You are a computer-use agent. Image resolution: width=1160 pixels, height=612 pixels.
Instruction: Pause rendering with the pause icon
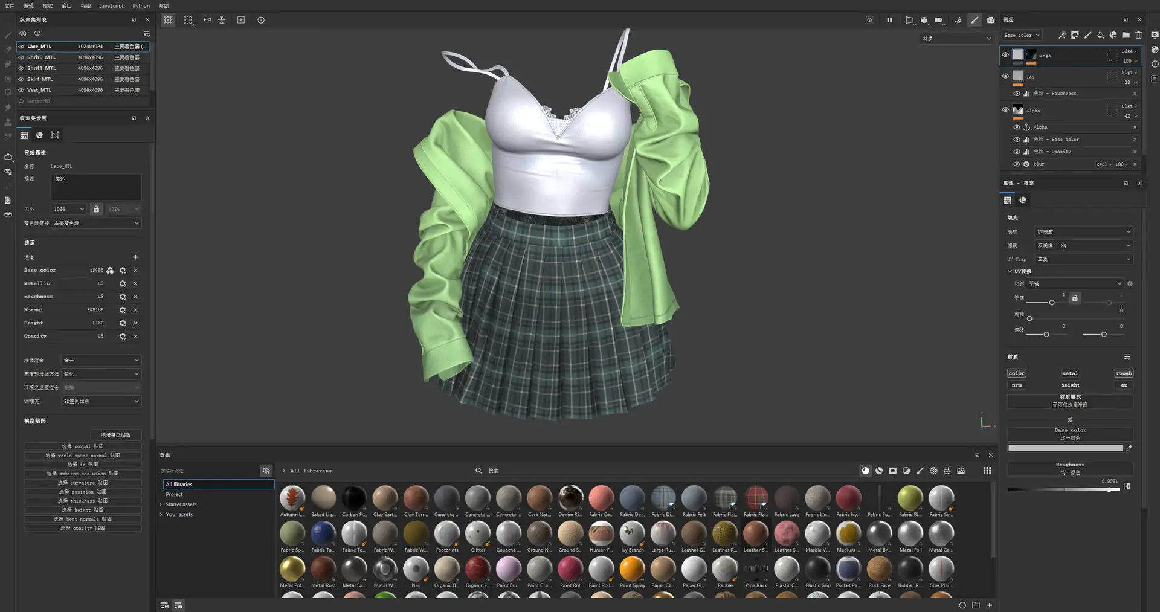[889, 20]
